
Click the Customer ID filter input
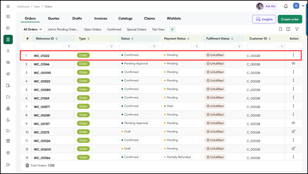[262, 46]
